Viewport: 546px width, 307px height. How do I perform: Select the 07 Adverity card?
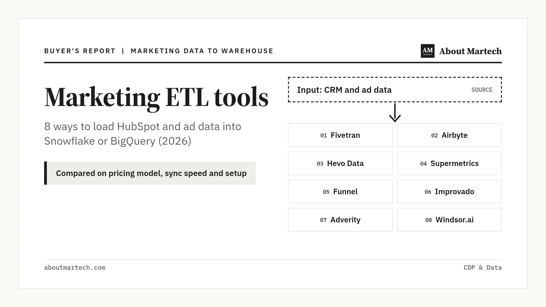coord(340,220)
